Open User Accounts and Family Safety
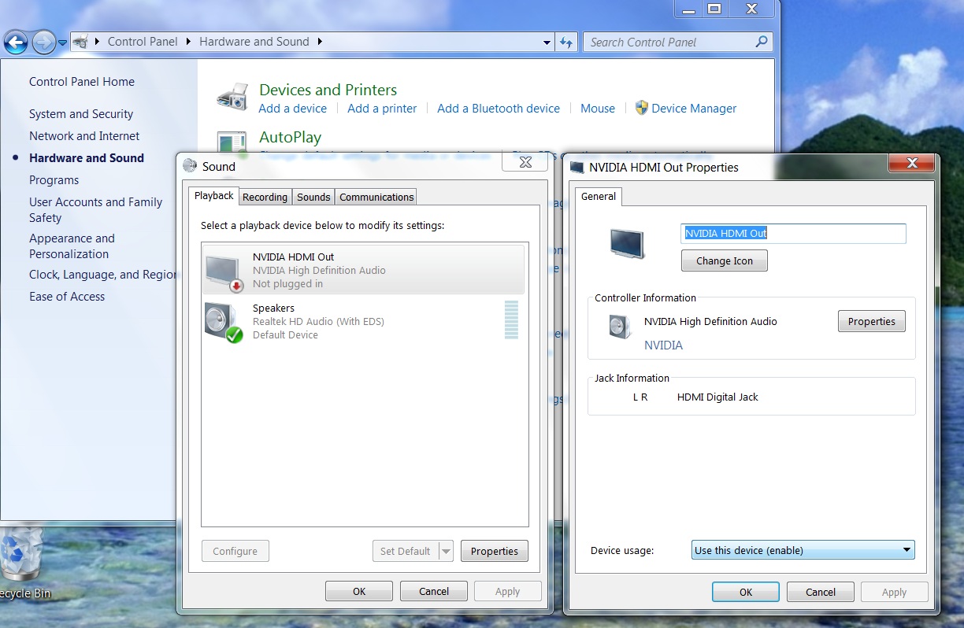 95,210
